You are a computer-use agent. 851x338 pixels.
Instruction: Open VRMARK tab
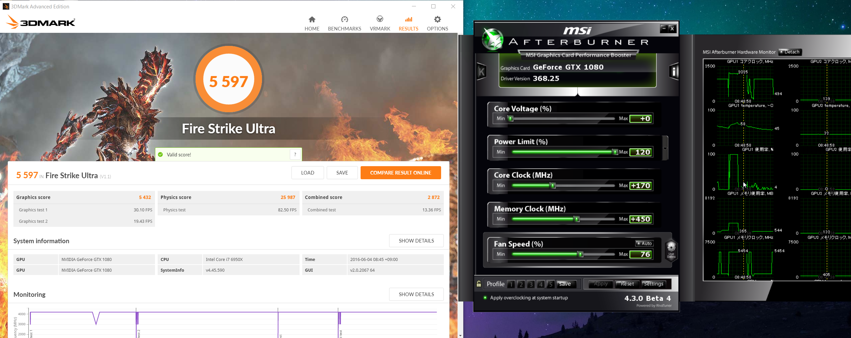pos(380,23)
